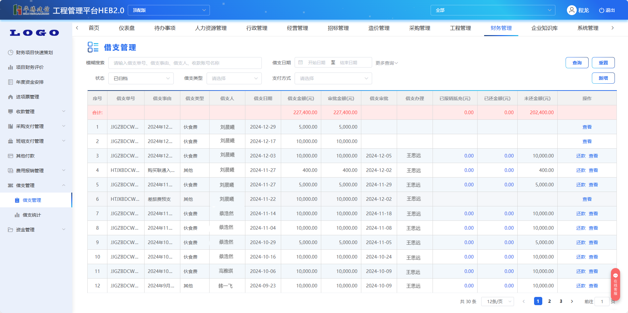Click 查看 in row 1
The image size is (628, 313).
click(587, 127)
